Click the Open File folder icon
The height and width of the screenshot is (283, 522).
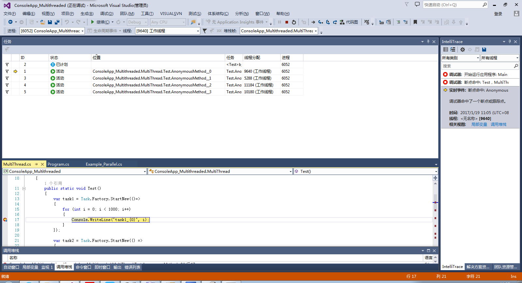point(43,22)
